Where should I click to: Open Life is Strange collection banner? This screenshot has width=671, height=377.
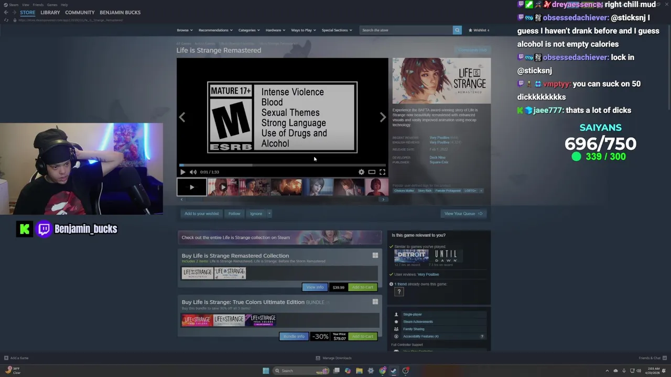[x=279, y=237]
